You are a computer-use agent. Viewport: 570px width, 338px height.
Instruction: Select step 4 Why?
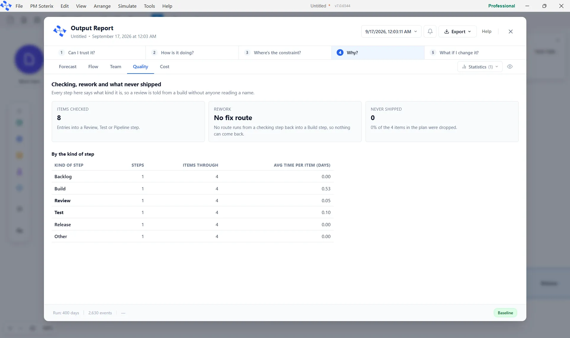tap(378, 52)
